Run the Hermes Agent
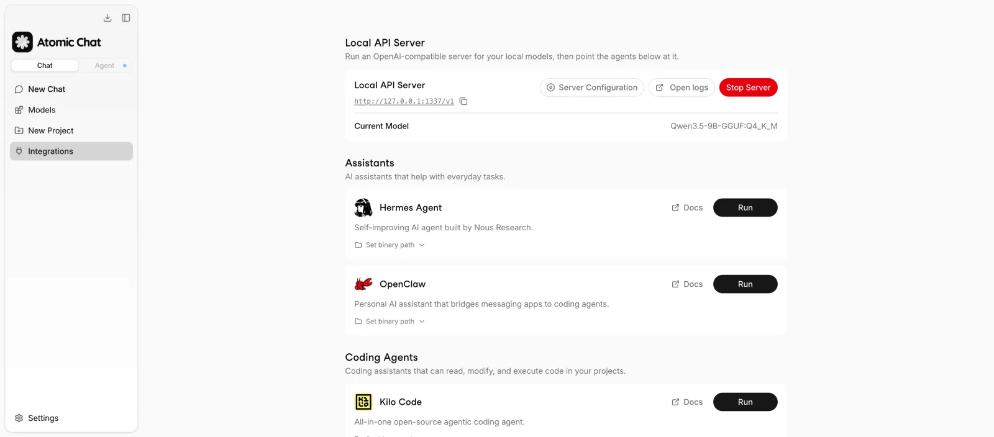The image size is (994, 437). [745, 208]
